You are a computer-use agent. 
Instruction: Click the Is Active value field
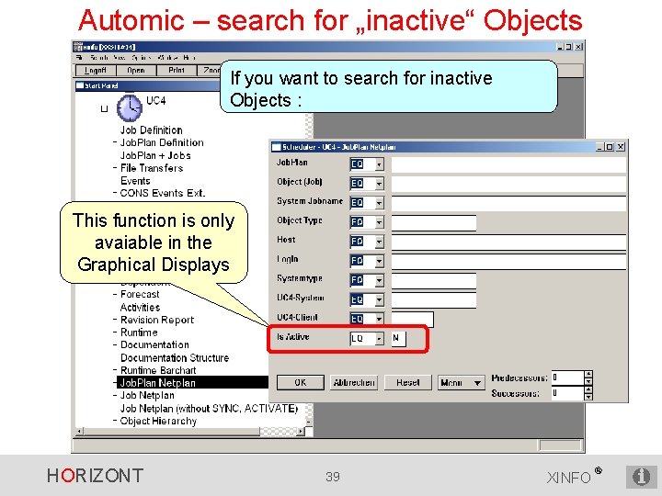click(x=398, y=339)
